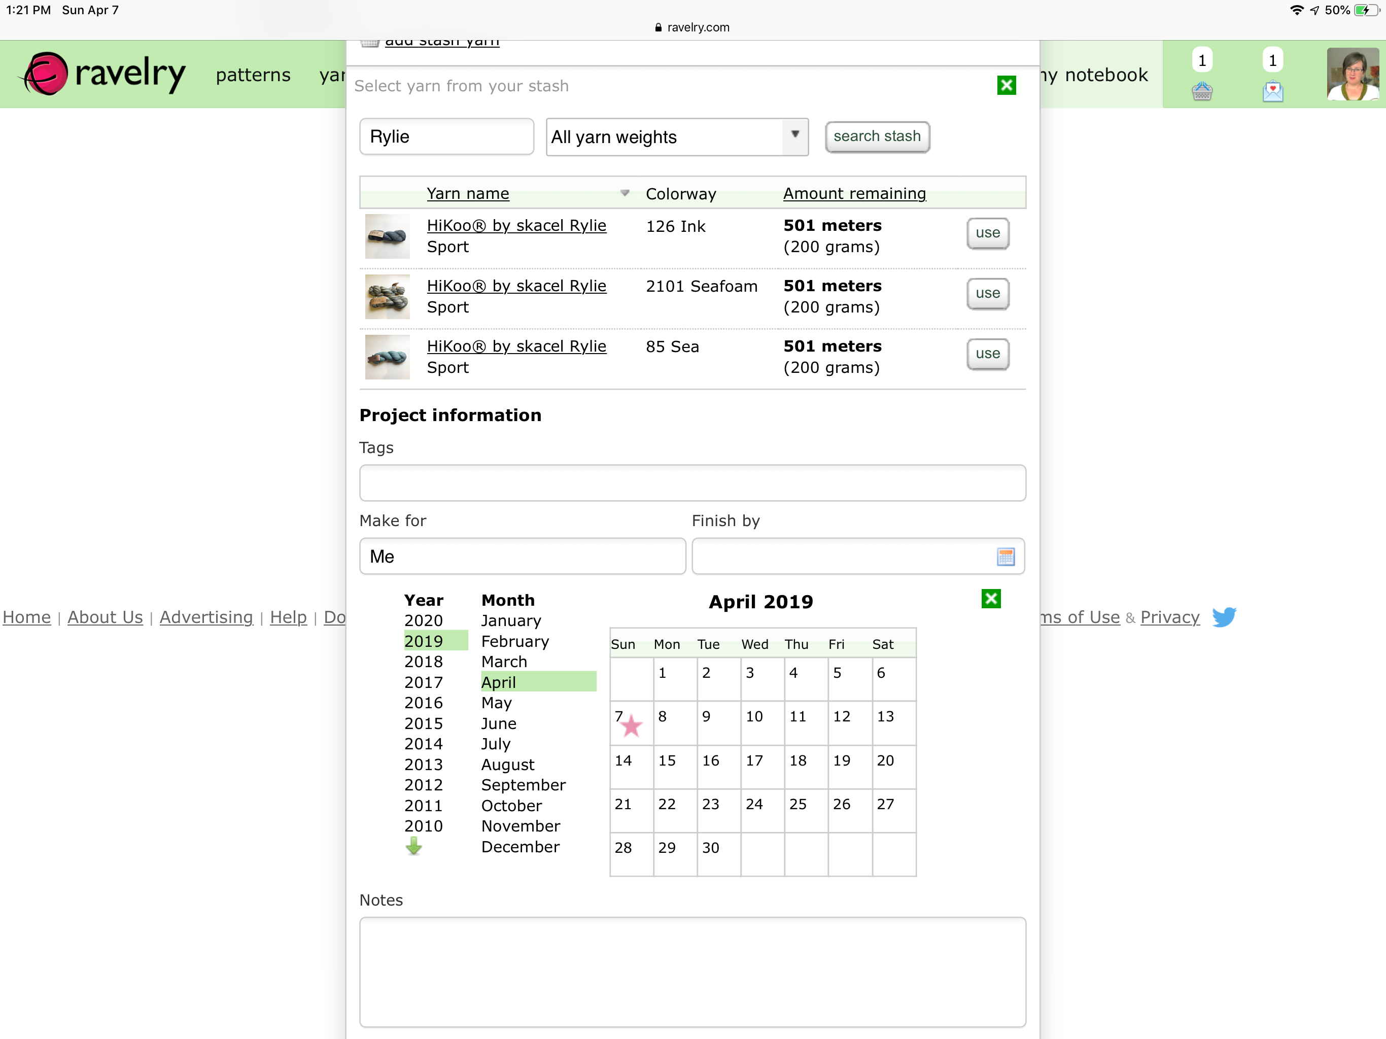Click the stash search field containing Rylie
1386x1039 pixels.
click(446, 136)
